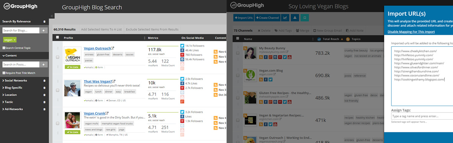
Task: Click the collapse-sidebar double arrow icon
Action: point(52,16)
